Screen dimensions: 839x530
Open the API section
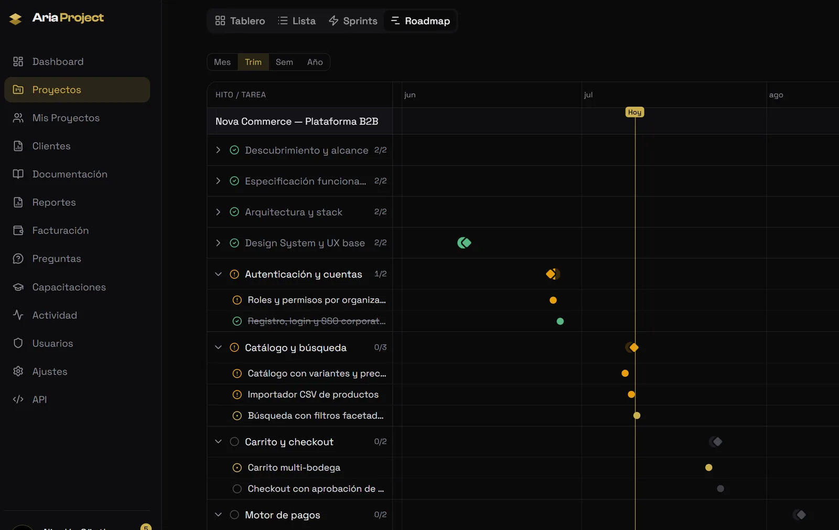click(77, 399)
